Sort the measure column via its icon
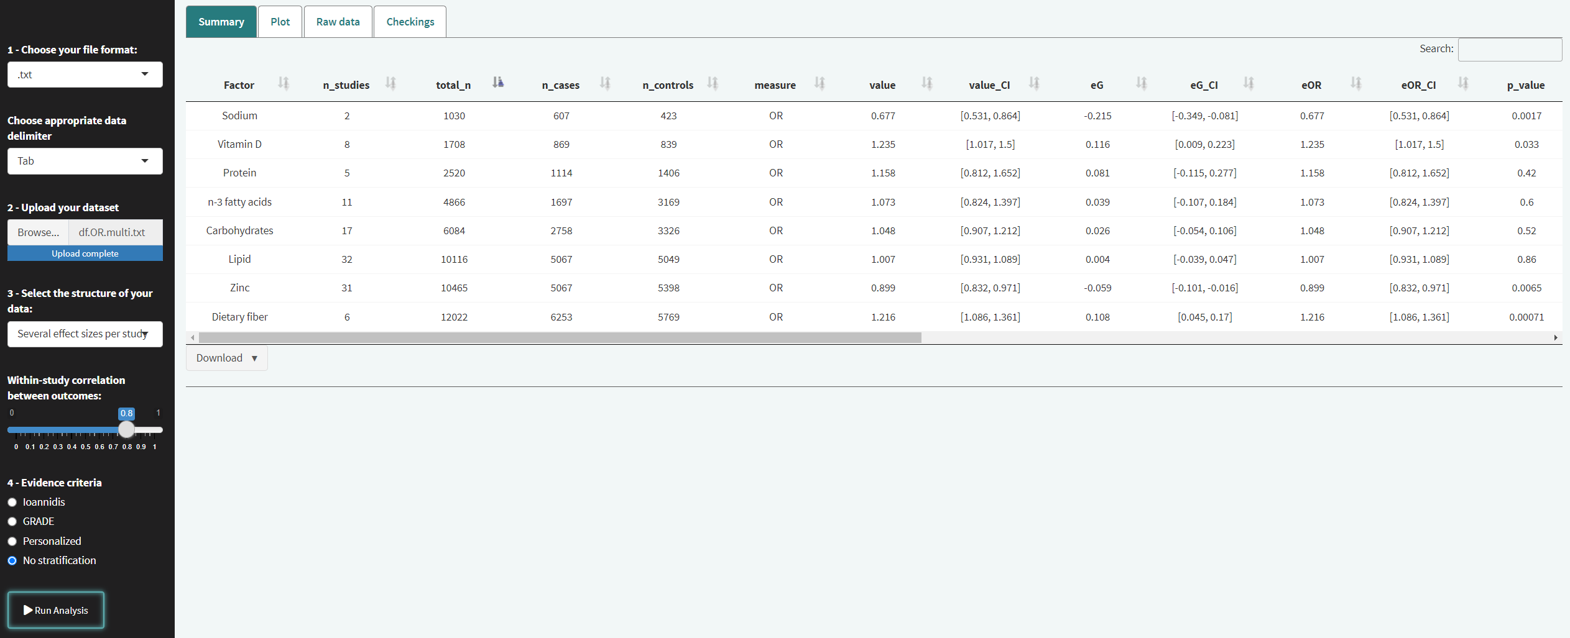The height and width of the screenshot is (638, 1570). [x=820, y=83]
